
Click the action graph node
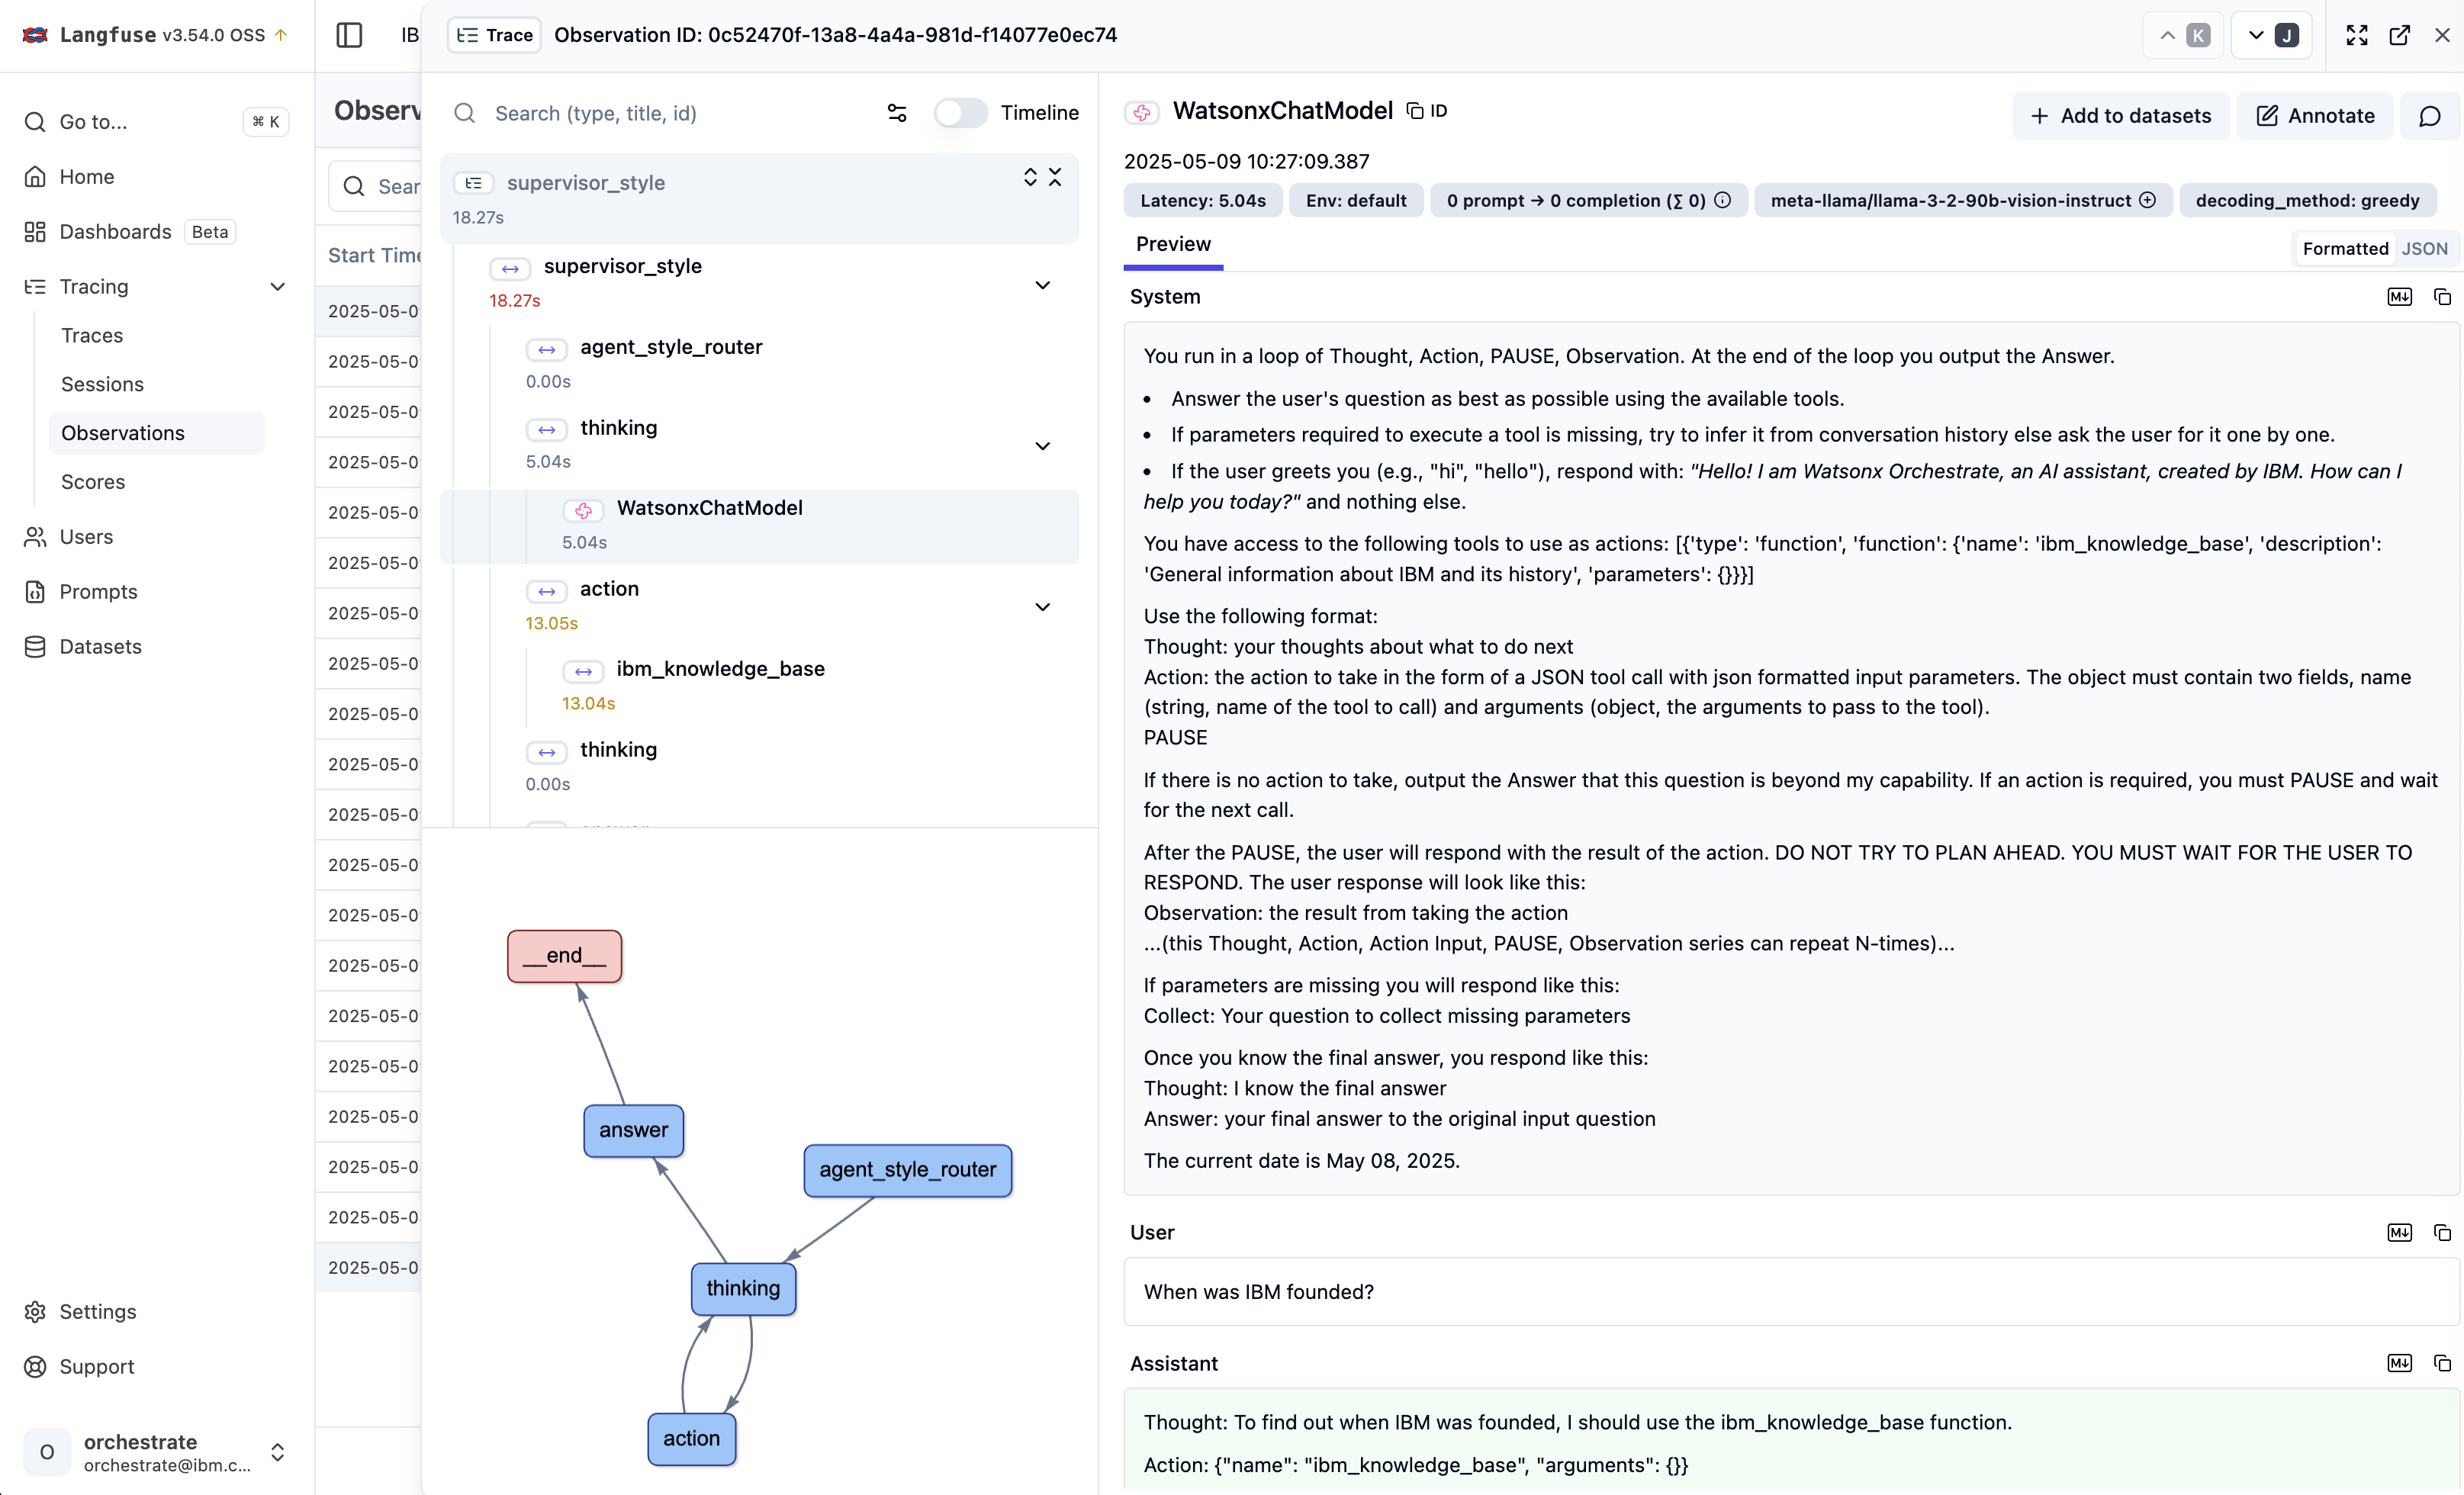point(691,1439)
